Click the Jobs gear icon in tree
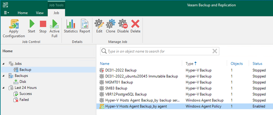The height and width of the screenshot is (115, 273). pos(11,64)
